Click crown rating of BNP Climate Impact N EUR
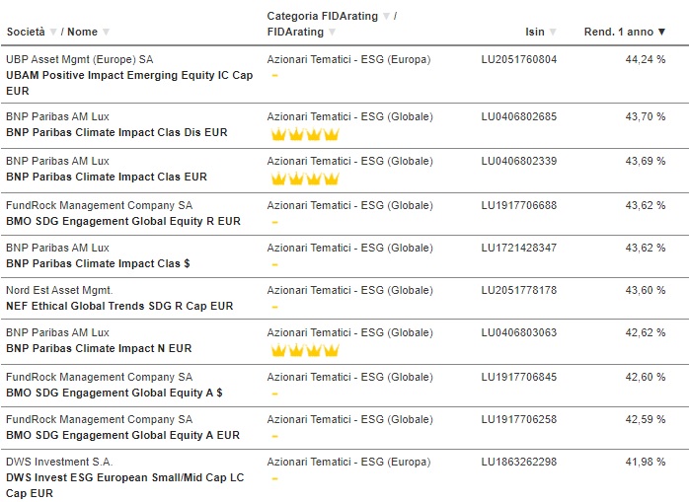This screenshot has height=502, width=689. point(305,350)
